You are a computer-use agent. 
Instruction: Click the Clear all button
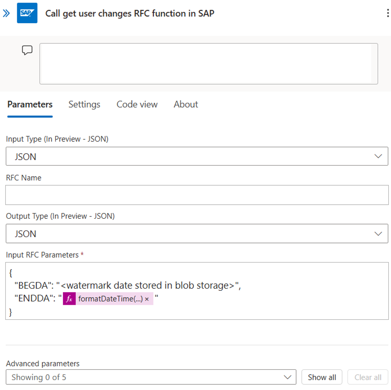coord(368,377)
